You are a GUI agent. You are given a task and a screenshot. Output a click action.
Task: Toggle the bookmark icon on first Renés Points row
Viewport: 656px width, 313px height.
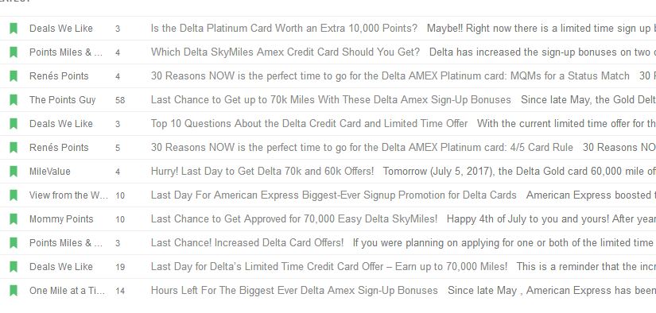14,76
